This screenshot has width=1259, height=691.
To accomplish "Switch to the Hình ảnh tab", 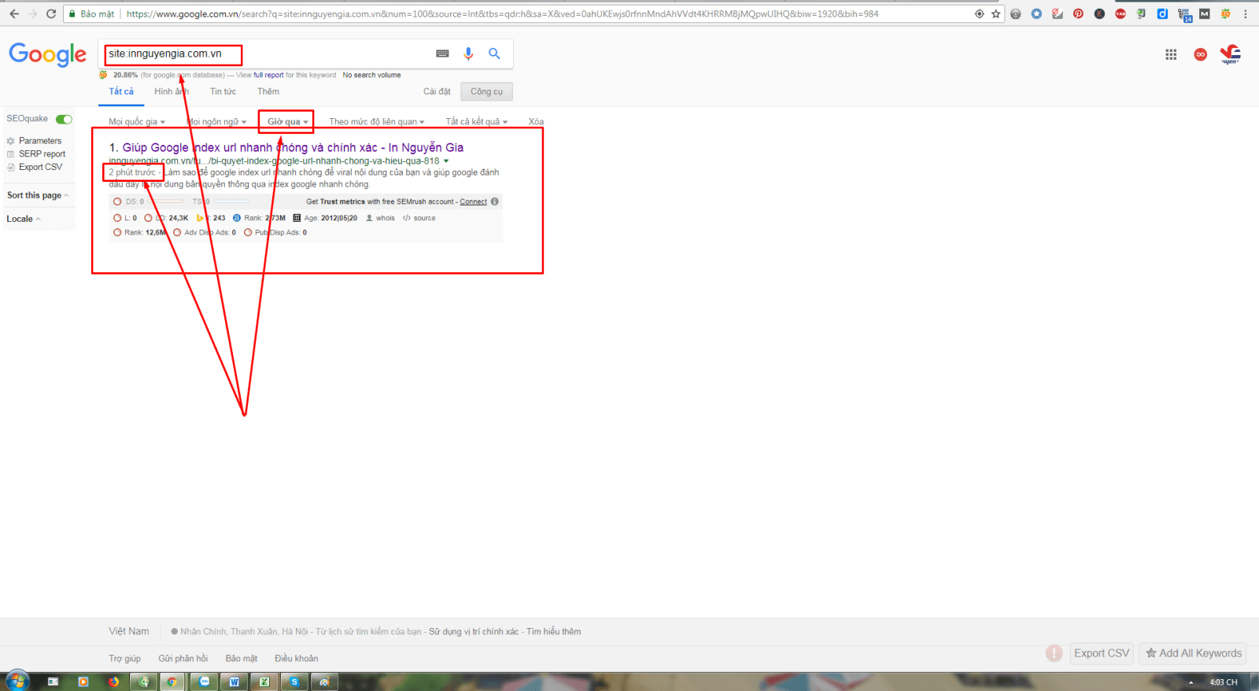I will click(x=172, y=92).
